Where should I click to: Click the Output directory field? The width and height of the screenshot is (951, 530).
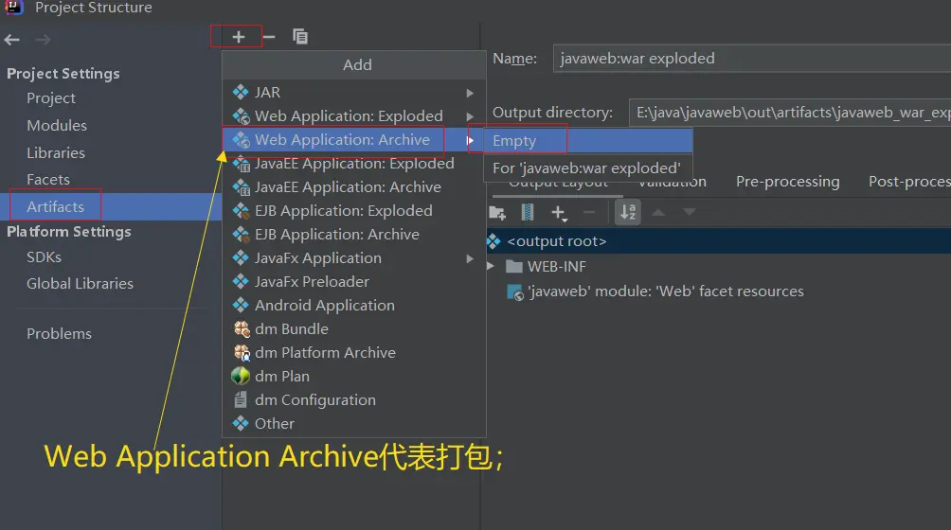[790, 113]
